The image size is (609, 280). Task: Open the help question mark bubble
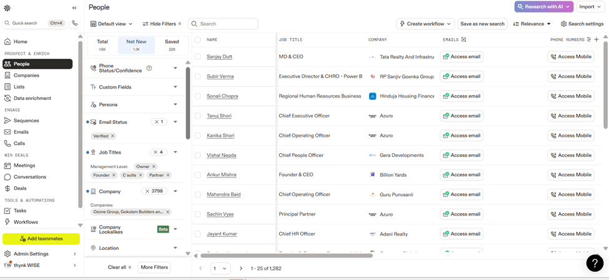(595, 263)
